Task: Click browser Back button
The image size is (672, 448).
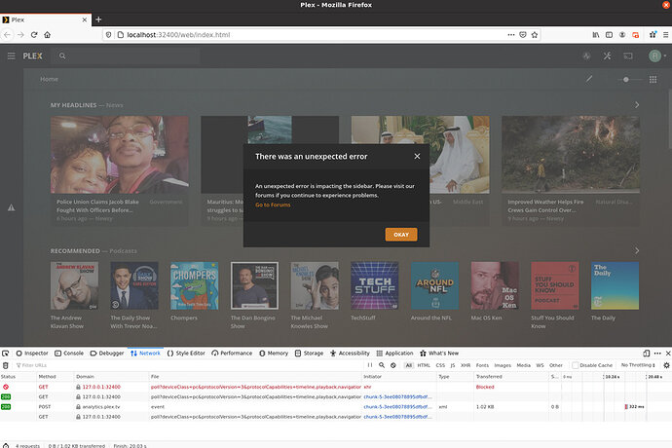Action: pyautogui.click(x=7, y=35)
